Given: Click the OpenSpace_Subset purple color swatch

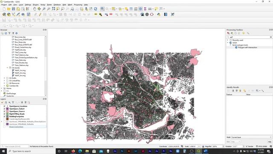Looking at the screenshot, I should click(x=7, y=109).
